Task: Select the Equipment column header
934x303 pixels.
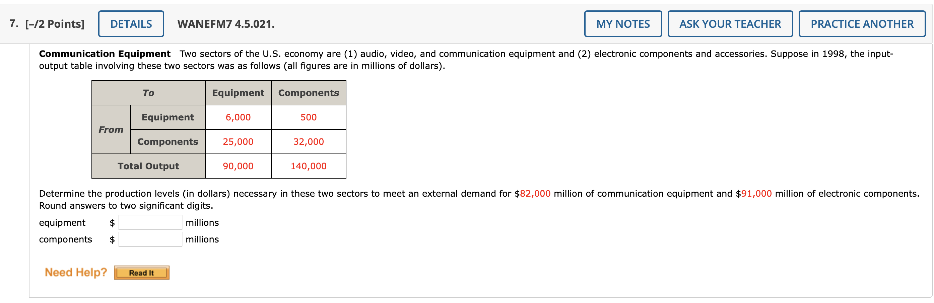Action: 238,93
